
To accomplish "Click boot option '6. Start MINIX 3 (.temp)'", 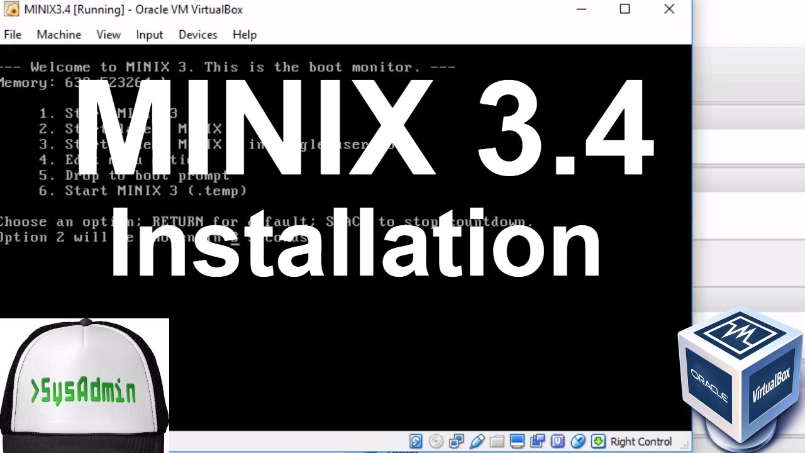I will 143,191.
